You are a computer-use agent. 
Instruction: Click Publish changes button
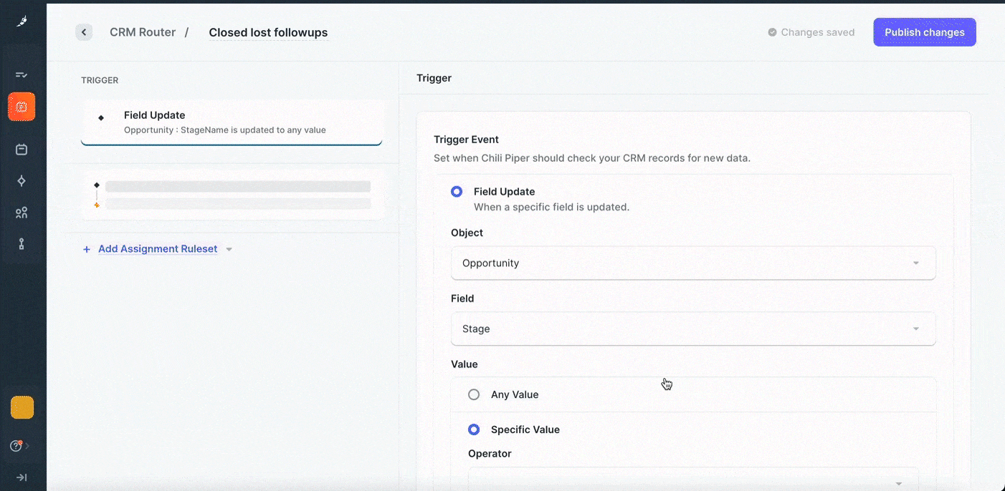point(924,32)
